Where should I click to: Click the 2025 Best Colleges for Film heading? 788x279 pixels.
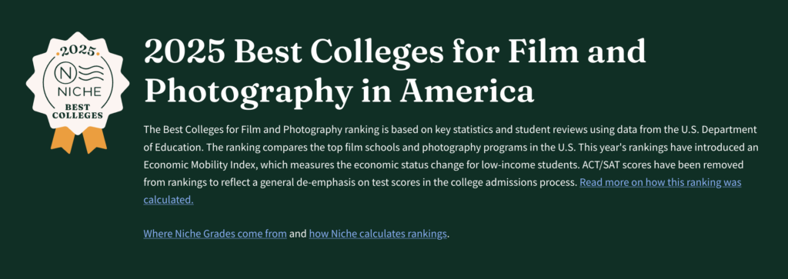(x=395, y=51)
